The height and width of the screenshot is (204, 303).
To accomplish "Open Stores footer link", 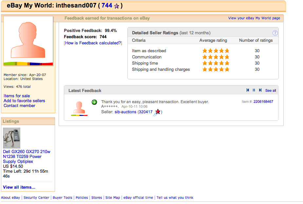I will (97, 198).
